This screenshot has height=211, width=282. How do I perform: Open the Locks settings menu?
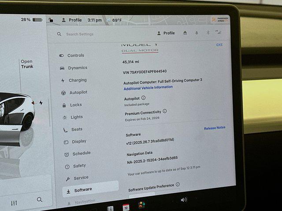pos(72,105)
